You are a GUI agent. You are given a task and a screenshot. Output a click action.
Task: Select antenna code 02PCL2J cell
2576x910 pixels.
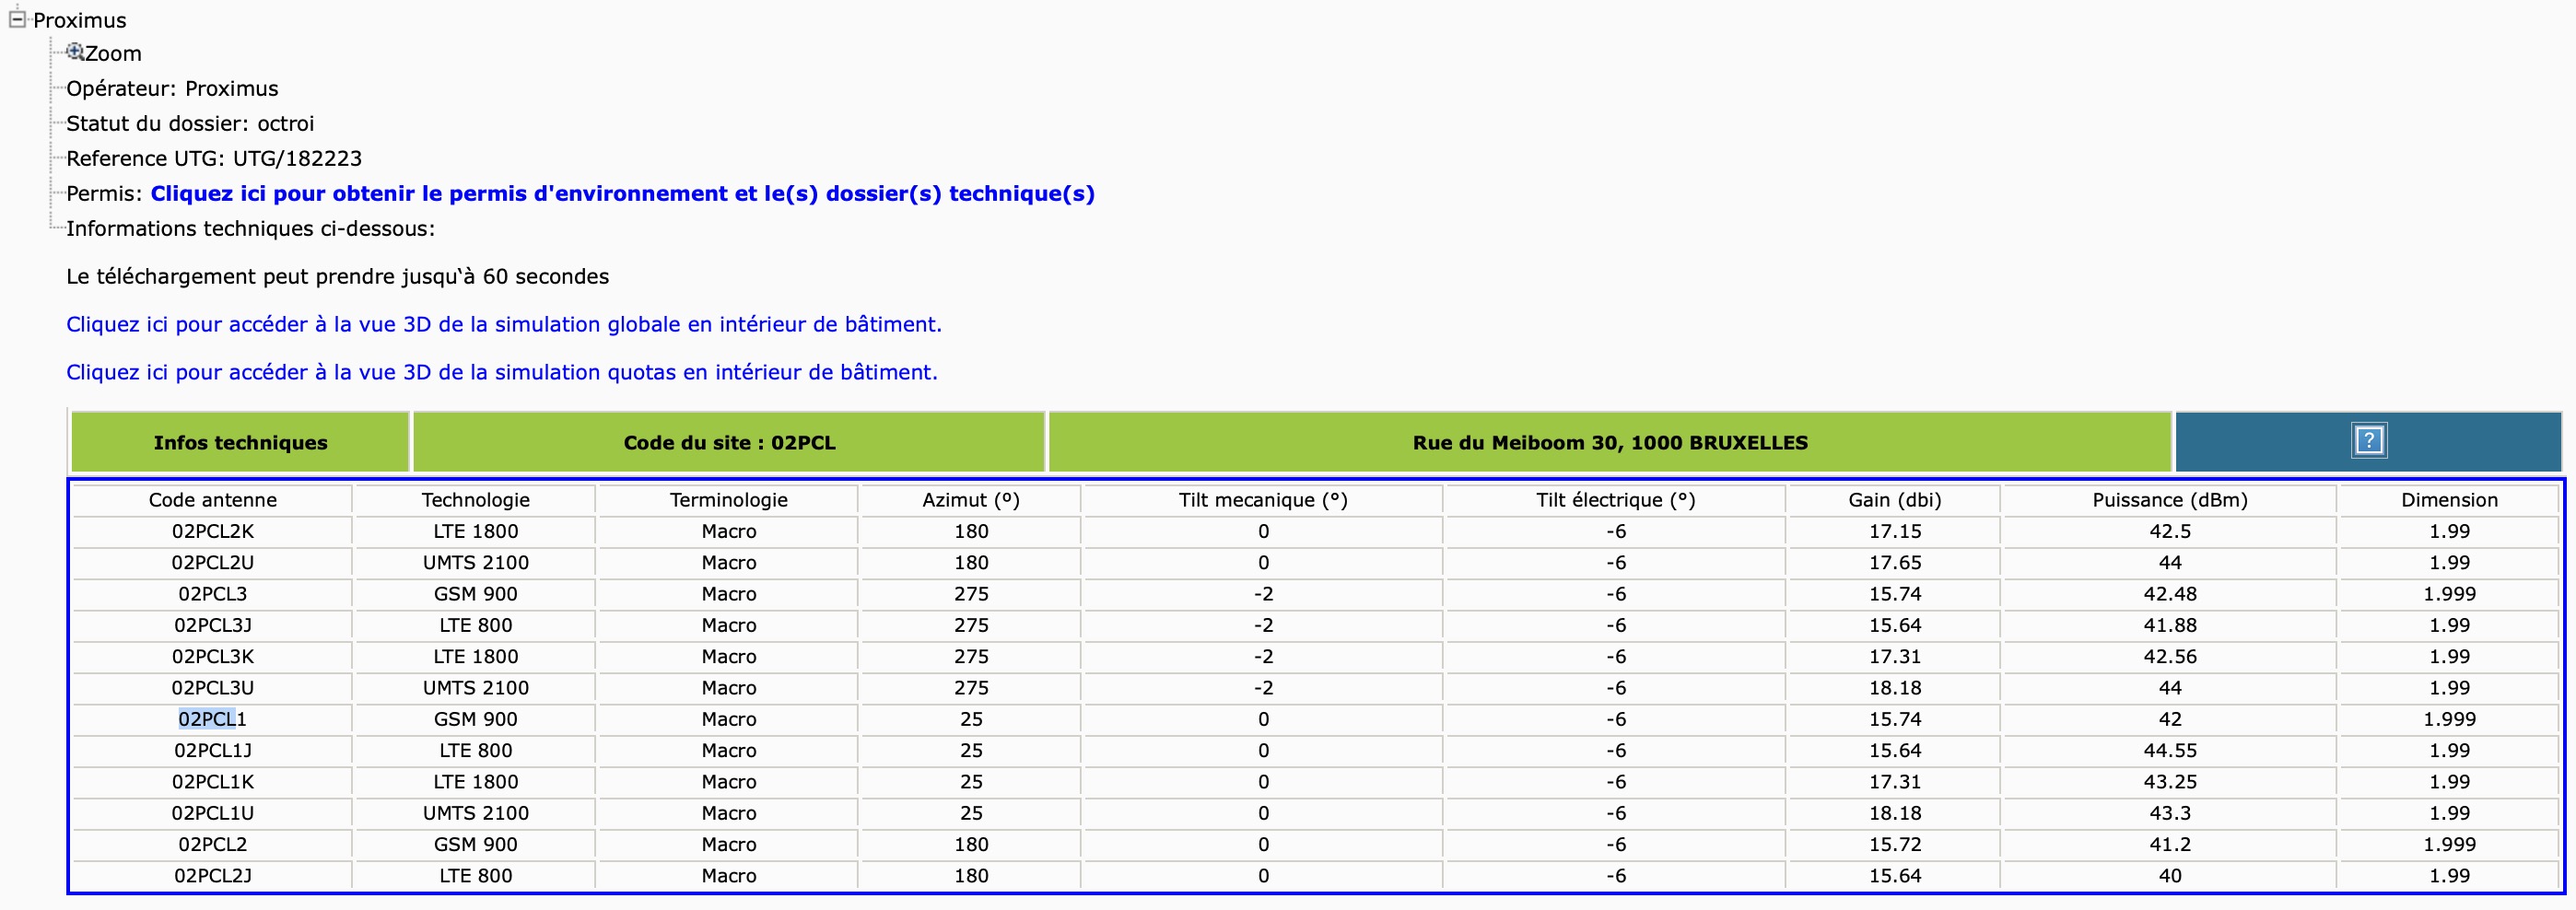coord(213,876)
